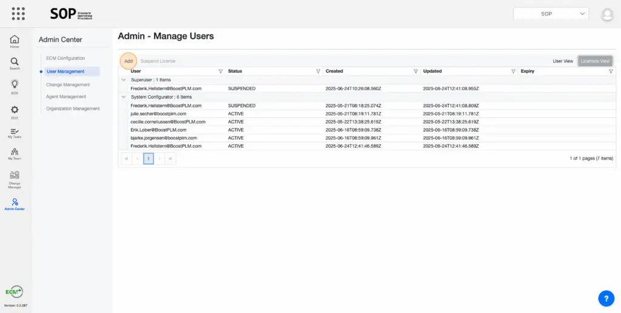
Task: Collapse the System Configurator group row
Action: click(124, 97)
